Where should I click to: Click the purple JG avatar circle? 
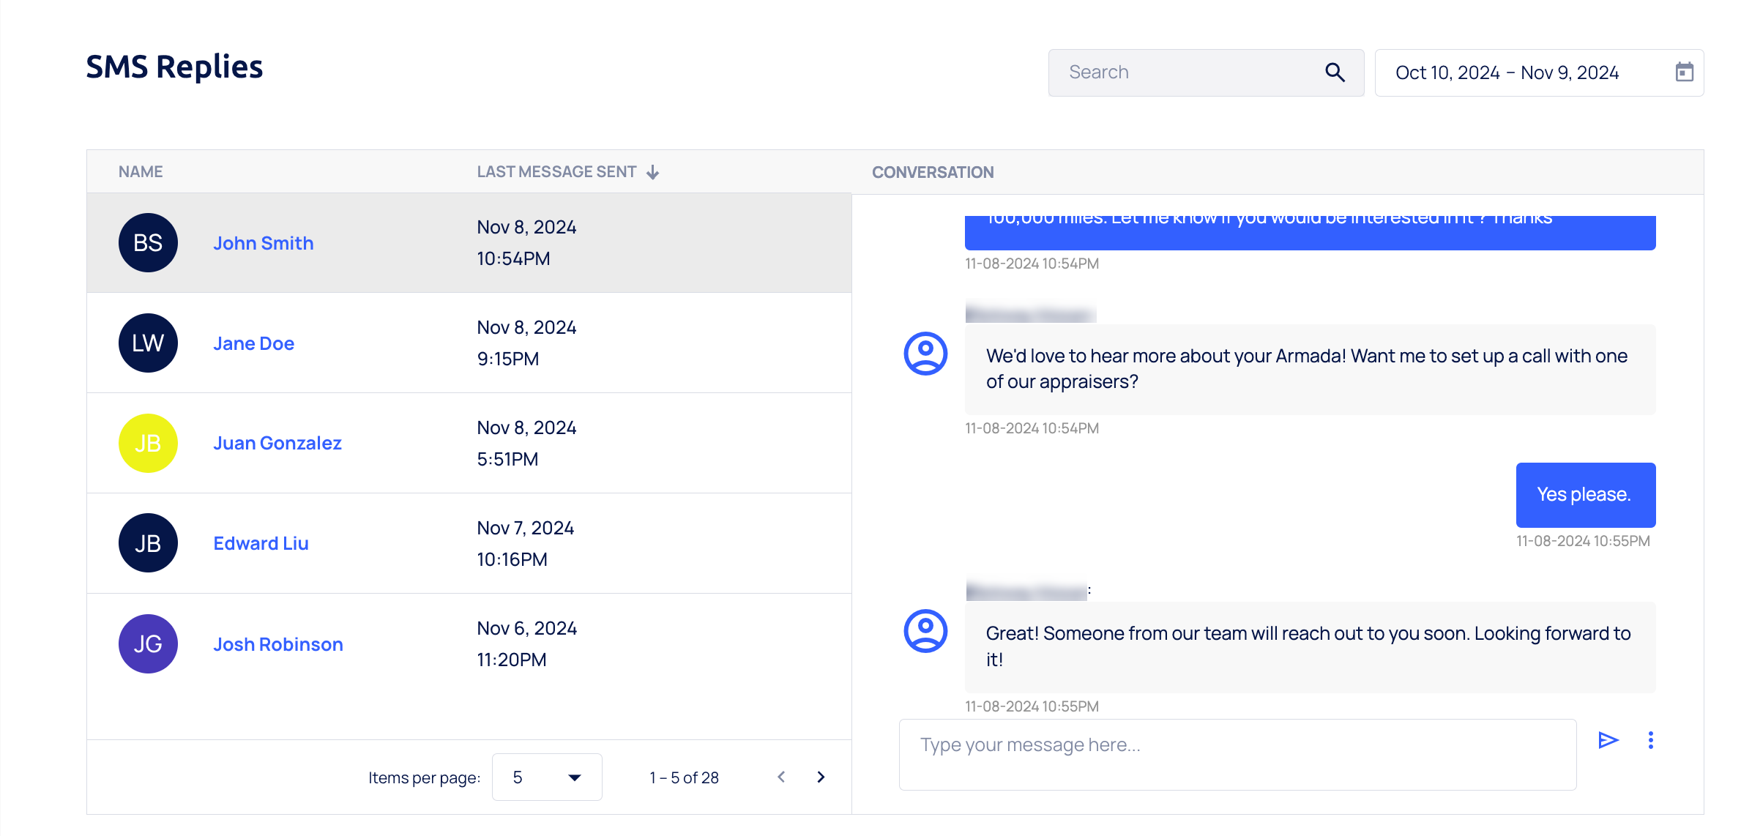pos(148,644)
